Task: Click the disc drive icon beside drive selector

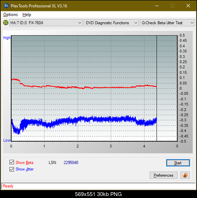Action: point(5,23)
